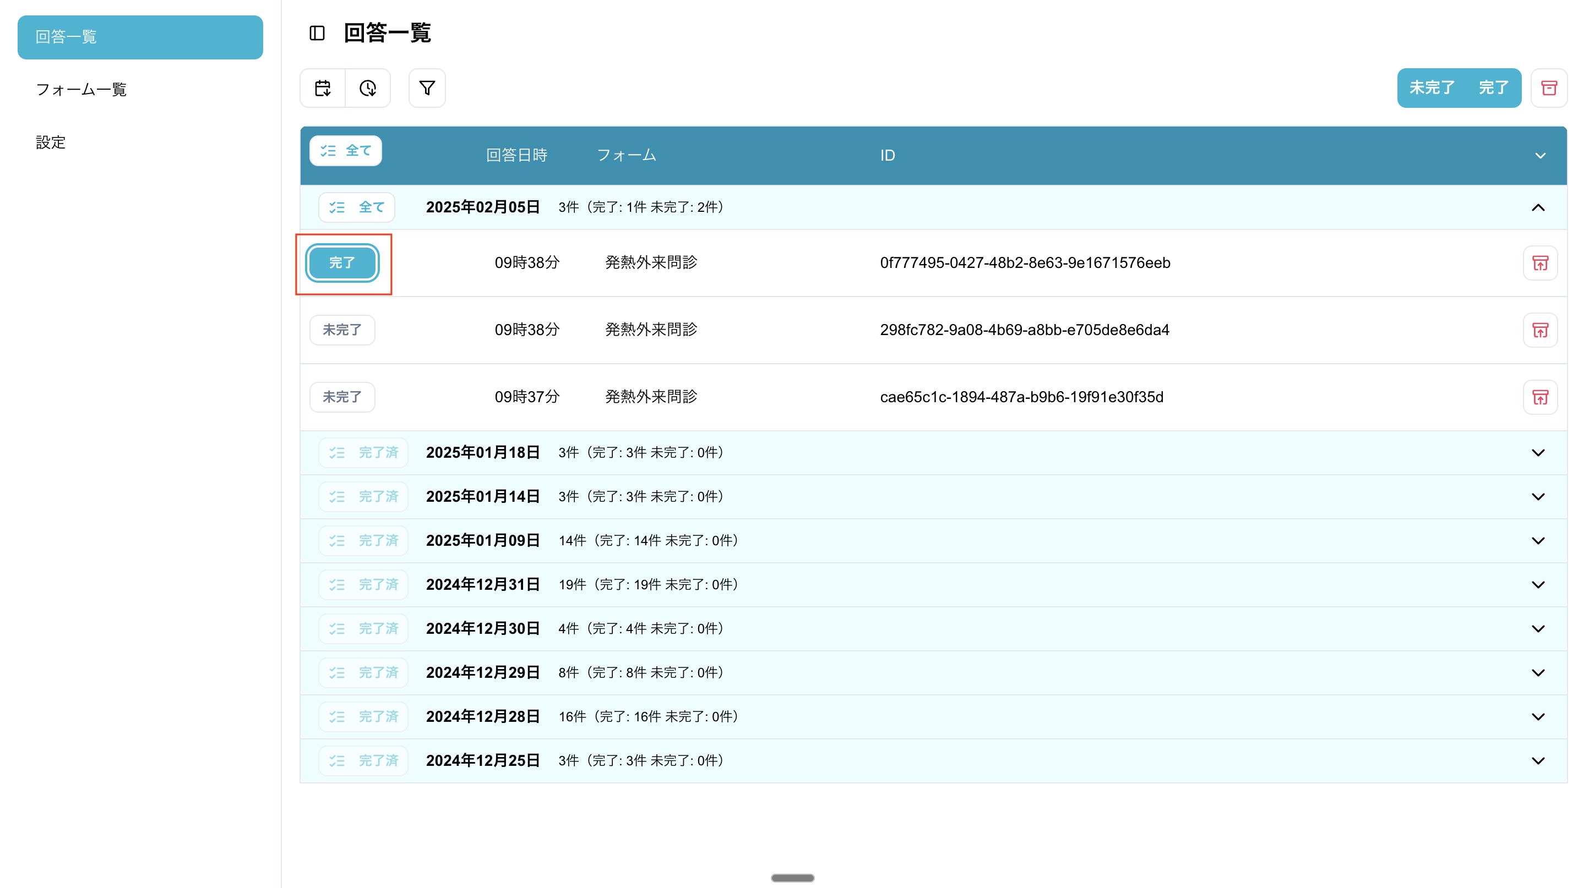Expand the 2025年01月18日 group
Image resolution: width=1578 pixels, height=888 pixels.
click(x=1538, y=453)
